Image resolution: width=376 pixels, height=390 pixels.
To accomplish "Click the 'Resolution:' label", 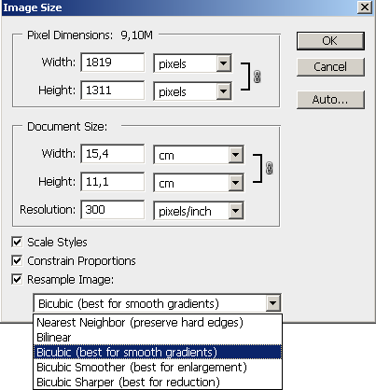I will coord(48,210).
